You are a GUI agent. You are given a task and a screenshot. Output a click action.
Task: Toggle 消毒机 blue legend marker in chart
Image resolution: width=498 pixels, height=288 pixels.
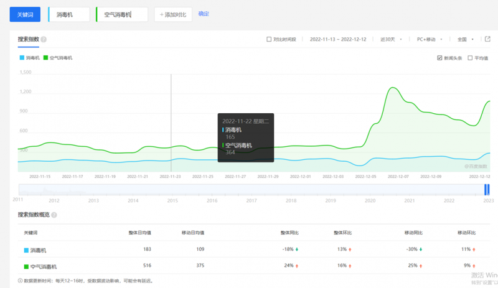pyautogui.click(x=22, y=58)
